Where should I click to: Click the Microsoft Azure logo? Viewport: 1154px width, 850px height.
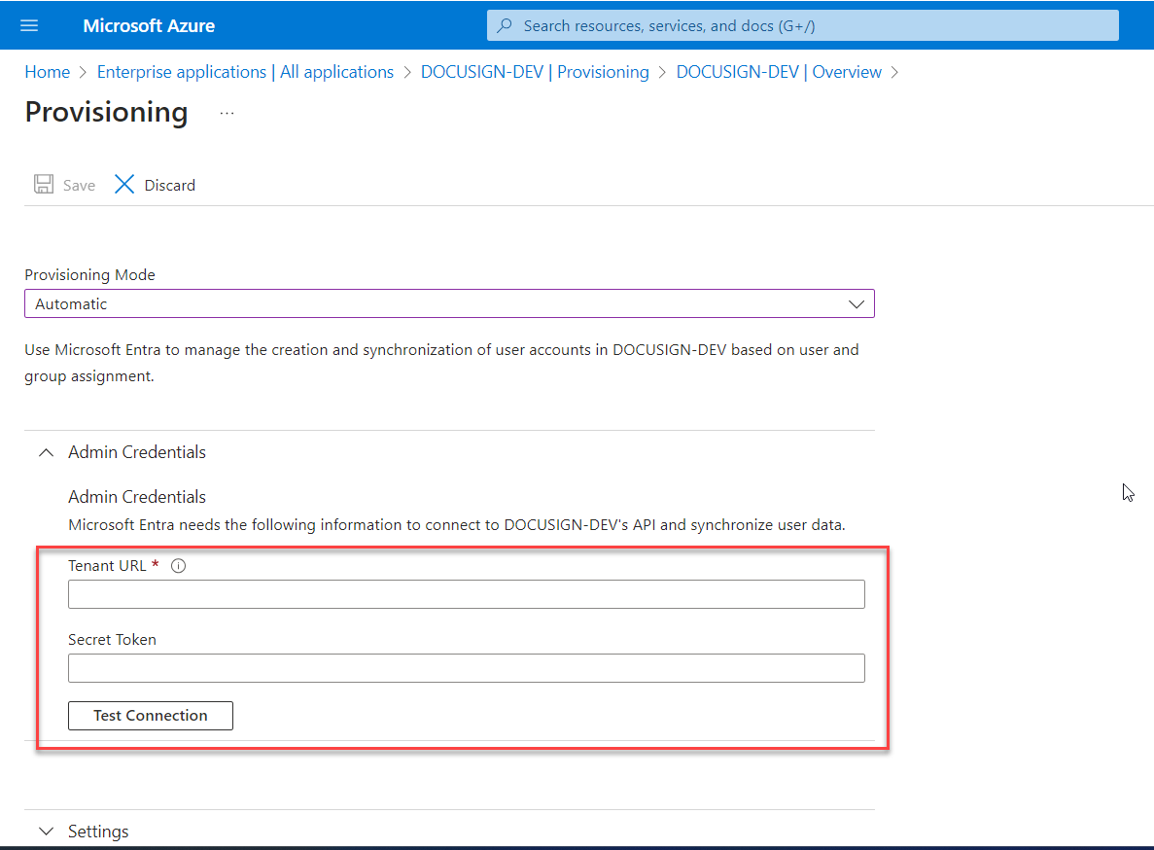[x=148, y=25]
